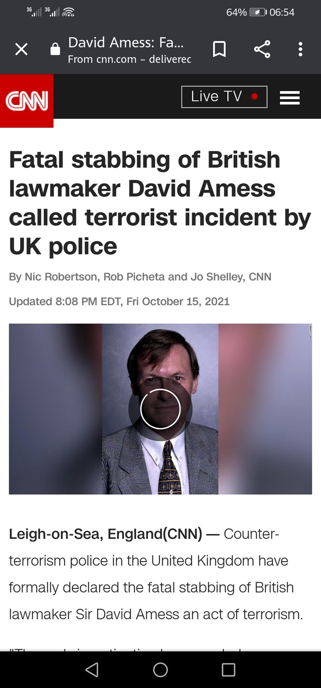Tap the updated date line
Image resolution: width=321 pixels, height=688 pixels.
(119, 301)
